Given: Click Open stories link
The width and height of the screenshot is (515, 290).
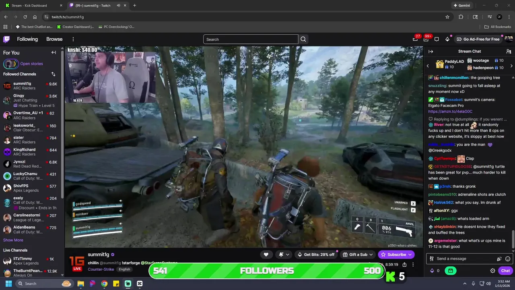Looking at the screenshot, I should pos(31,64).
